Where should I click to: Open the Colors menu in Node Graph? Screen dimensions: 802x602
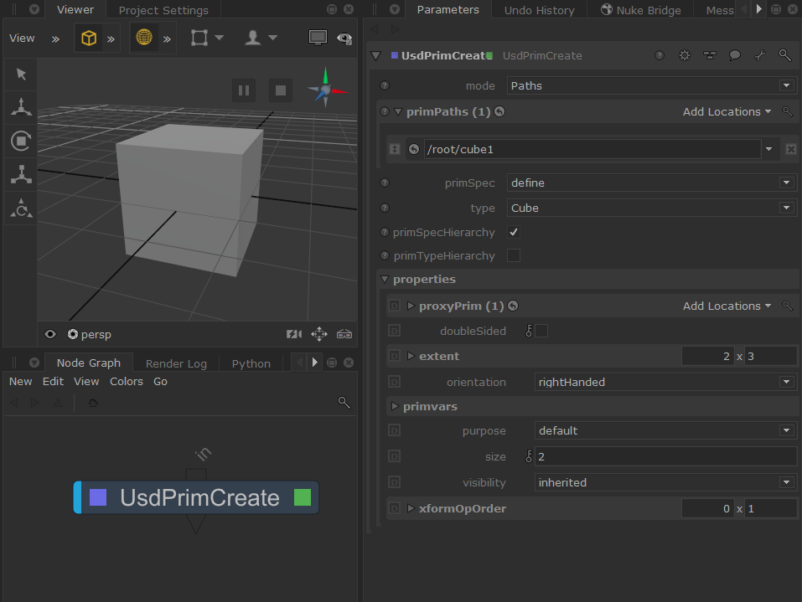[127, 381]
